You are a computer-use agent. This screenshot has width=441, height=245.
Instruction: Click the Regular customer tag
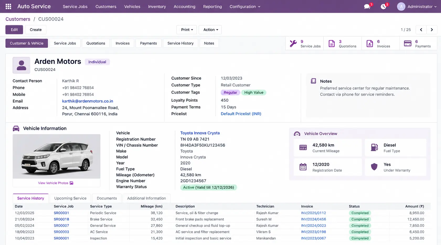(230, 92)
